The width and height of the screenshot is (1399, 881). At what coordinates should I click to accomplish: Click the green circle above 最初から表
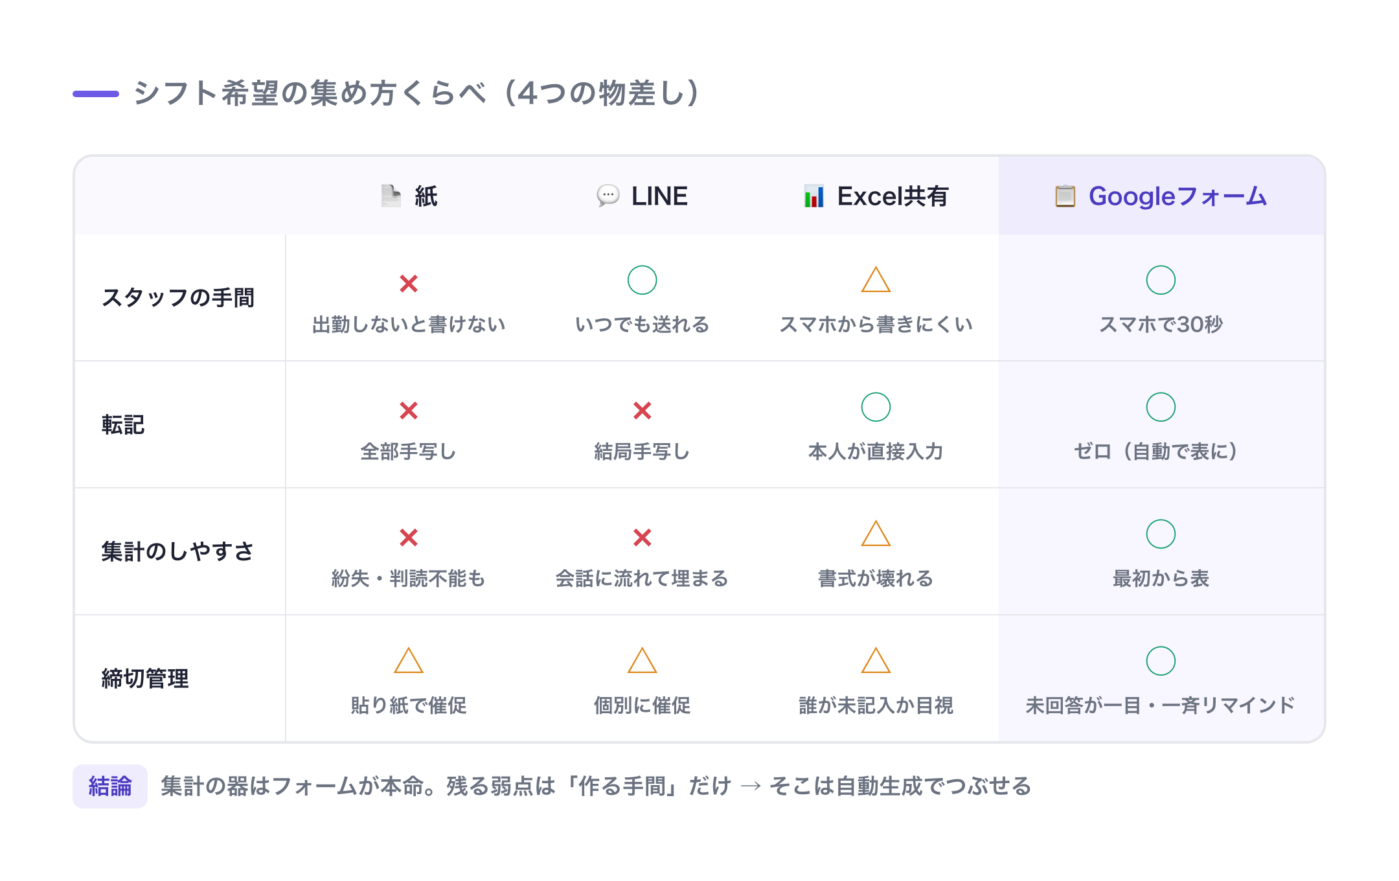tap(1161, 534)
